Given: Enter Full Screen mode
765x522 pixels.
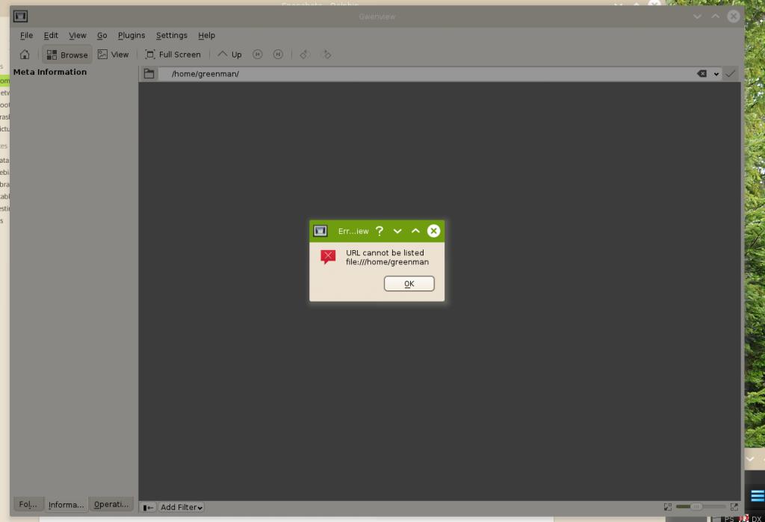Looking at the screenshot, I should [x=173, y=55].
